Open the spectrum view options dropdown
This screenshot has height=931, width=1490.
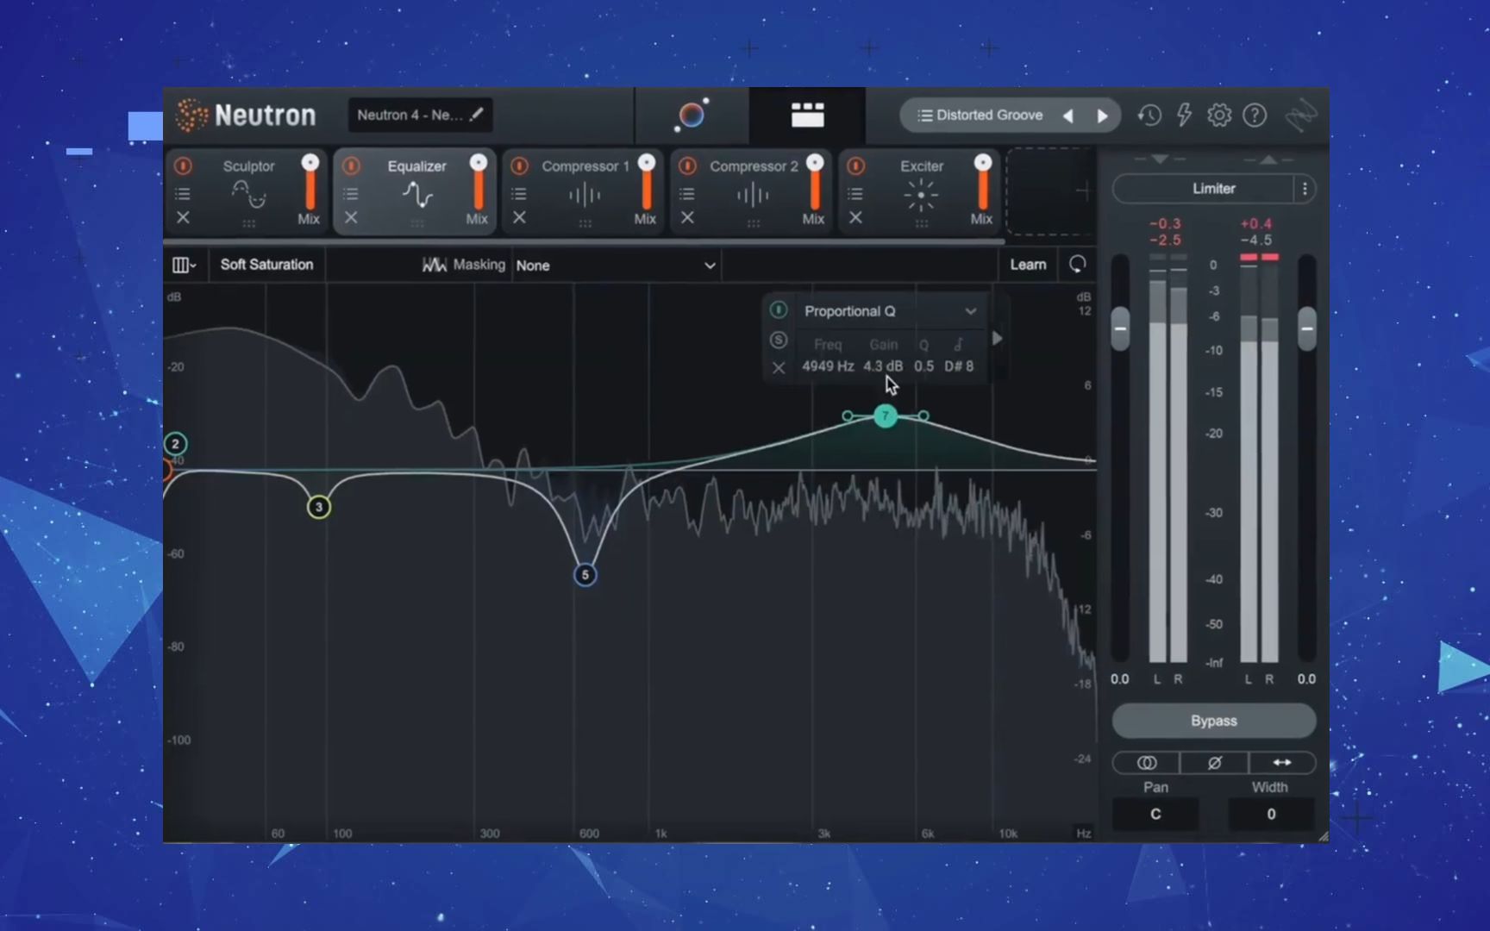click(x=184, y=265)
